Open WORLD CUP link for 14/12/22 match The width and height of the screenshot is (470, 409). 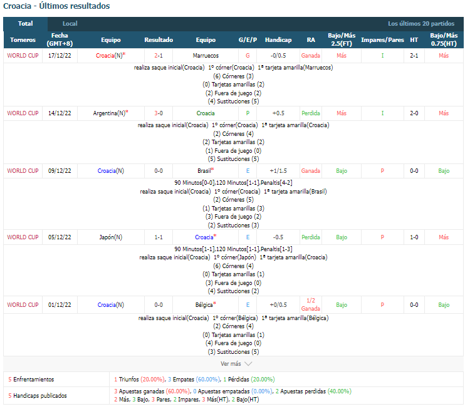23,113
